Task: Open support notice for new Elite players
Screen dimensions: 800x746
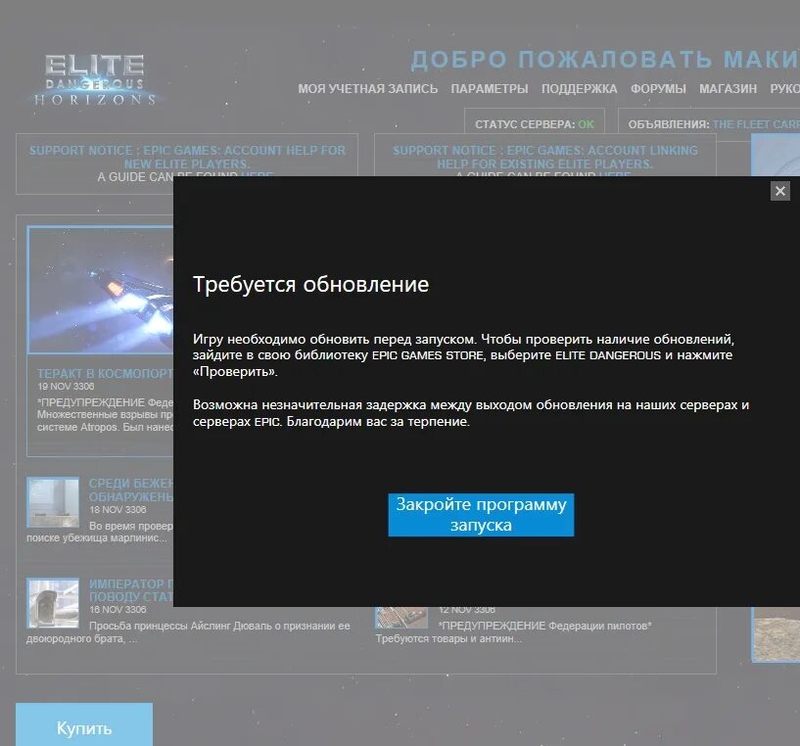Action: point(187,158)
